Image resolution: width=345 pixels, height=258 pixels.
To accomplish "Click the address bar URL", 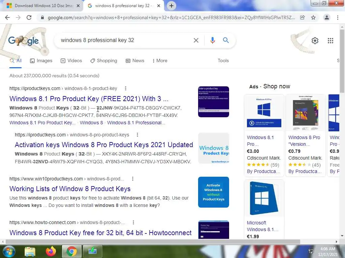I will (171, 17).
